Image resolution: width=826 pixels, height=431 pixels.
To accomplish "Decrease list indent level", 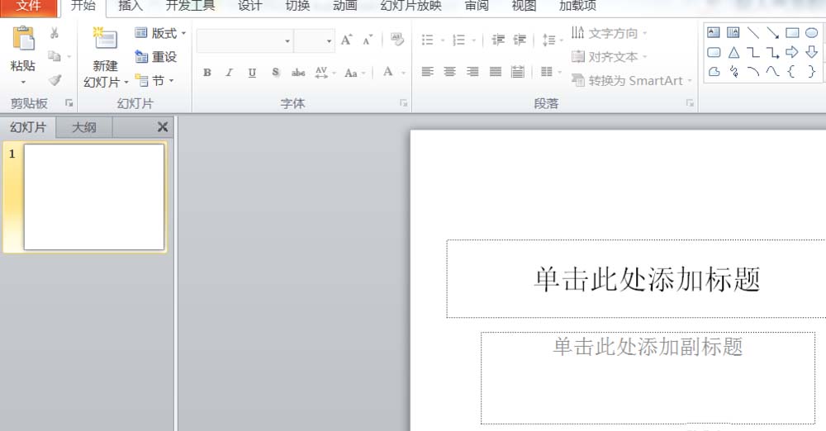I will (498, 40).
